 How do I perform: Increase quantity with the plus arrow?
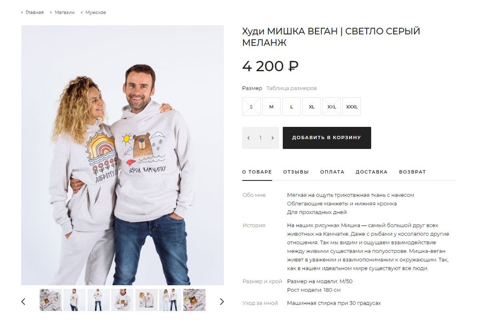pos(273,138)
